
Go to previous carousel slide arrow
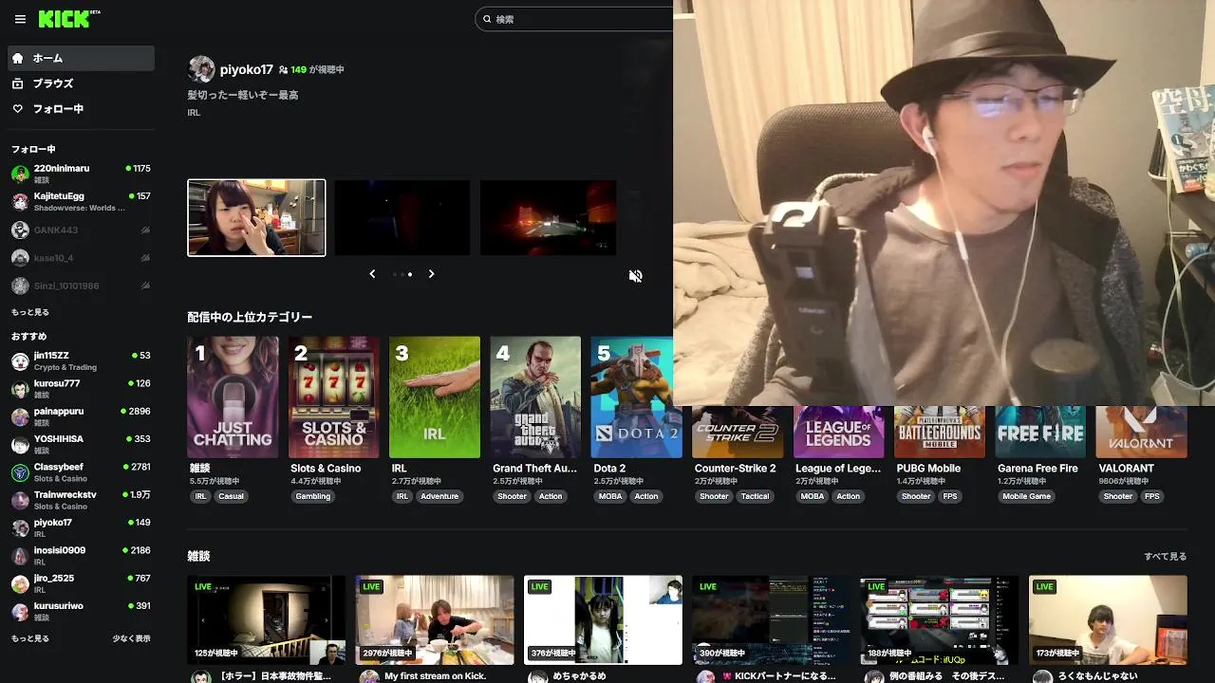pos(372,274)
